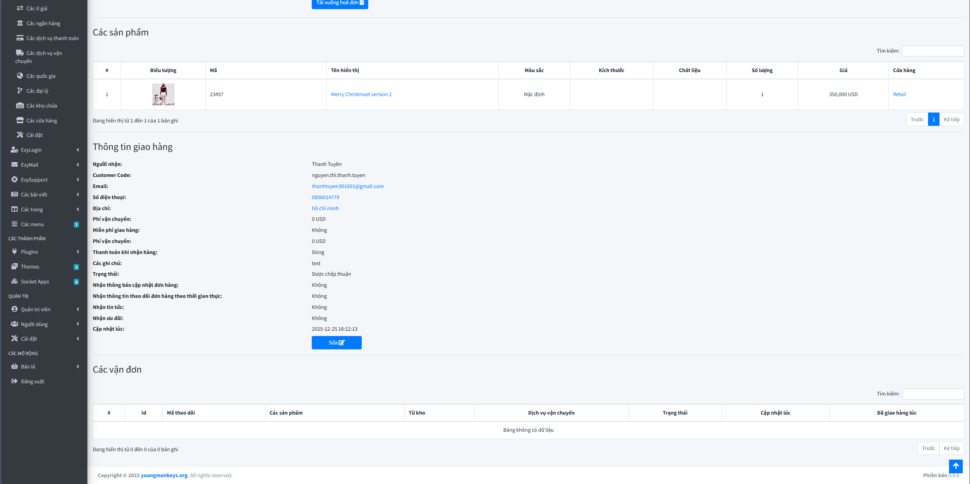This screenshot has height=484, width=970.
Task: Click Kế tiếp in products pagination
Action: point(951,119)
